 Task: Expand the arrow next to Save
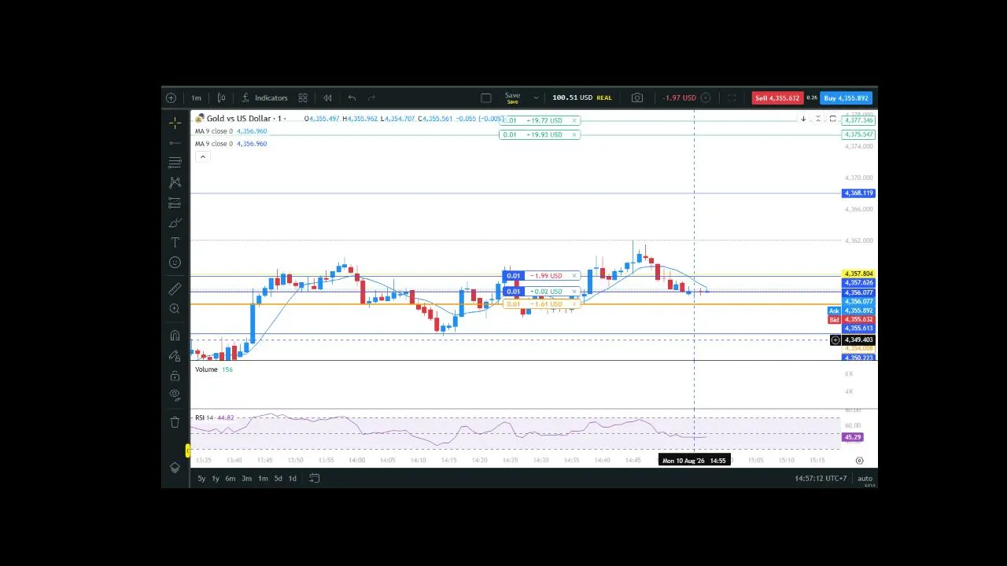[x=536, y=98]
